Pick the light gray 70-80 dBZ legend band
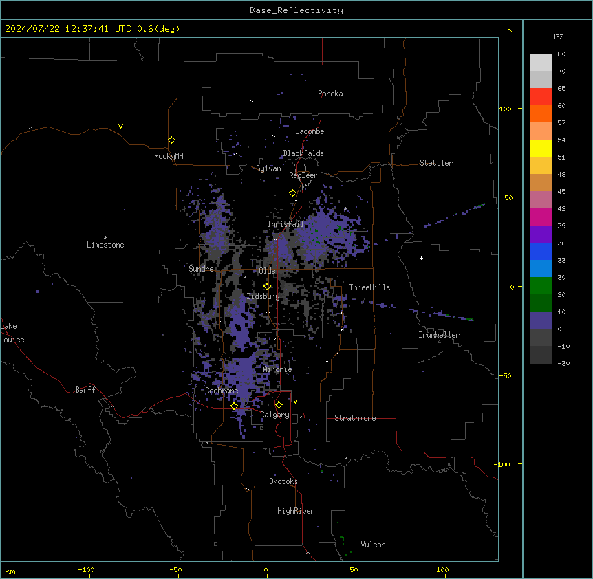 pos(541,63)
